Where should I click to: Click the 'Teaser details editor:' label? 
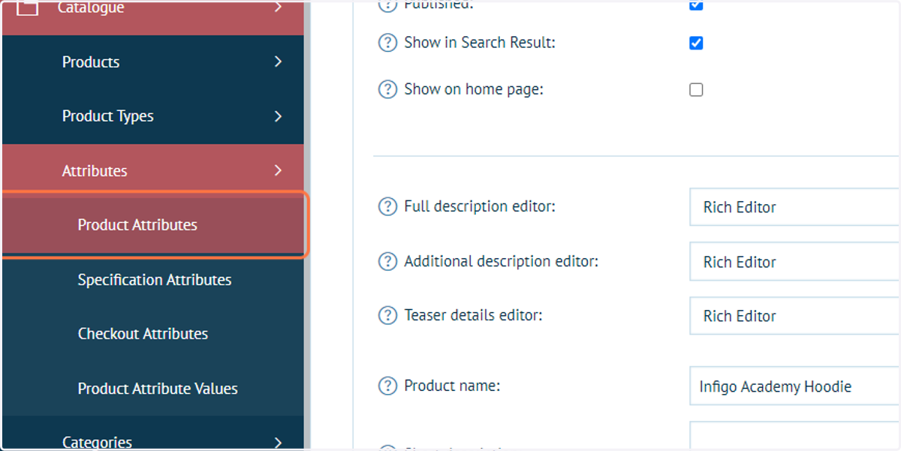pyautogui.click(x=473, y=316)
